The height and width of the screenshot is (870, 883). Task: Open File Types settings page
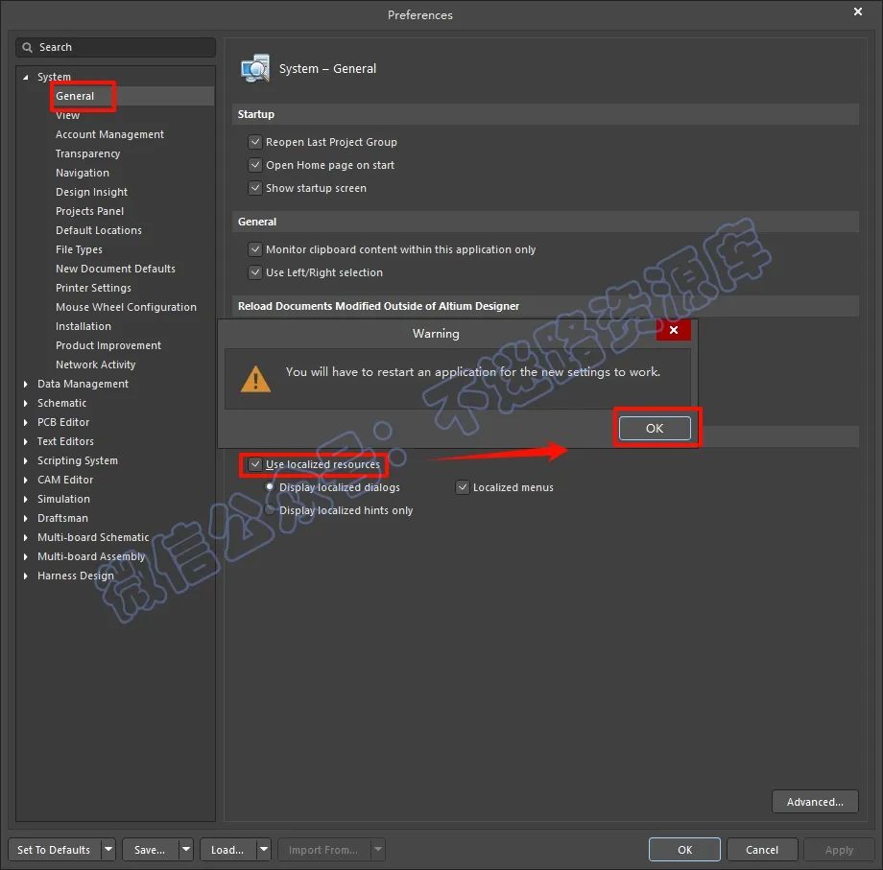click(79, 249)
